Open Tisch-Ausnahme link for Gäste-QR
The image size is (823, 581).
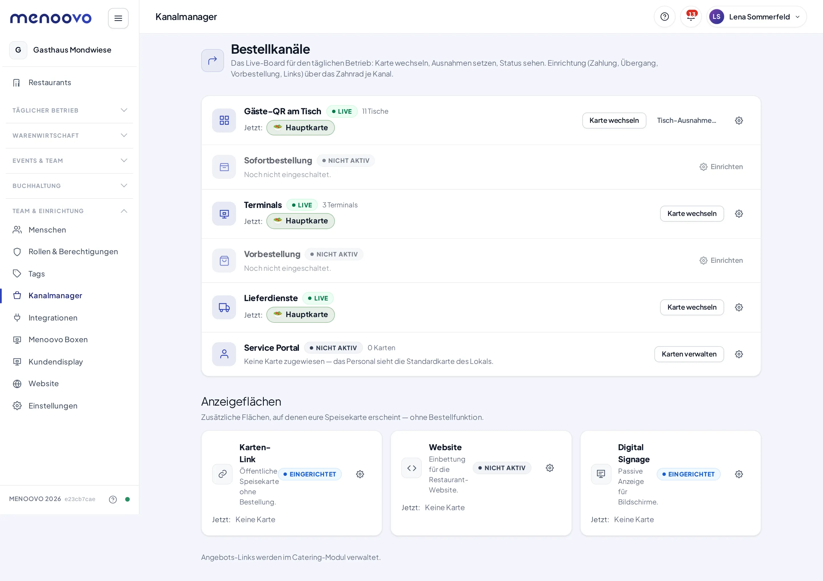click(x=686, y=120)
